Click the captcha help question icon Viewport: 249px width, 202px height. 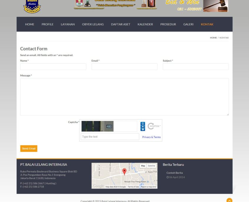click(143, 129)
